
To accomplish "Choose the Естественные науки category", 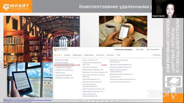I will [x=90, y=67].
